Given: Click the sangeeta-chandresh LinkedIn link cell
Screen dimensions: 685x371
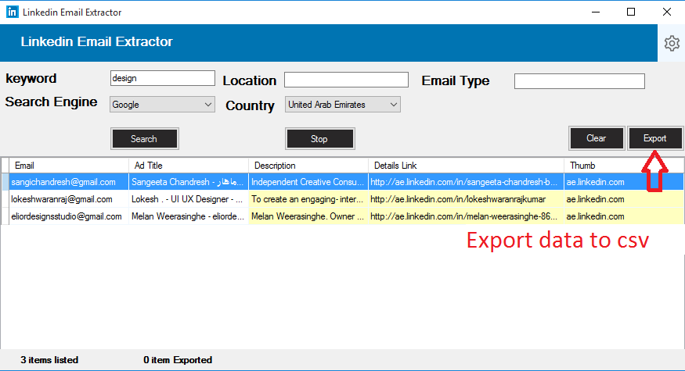Looking at the screenshot, I should (466, 182).
